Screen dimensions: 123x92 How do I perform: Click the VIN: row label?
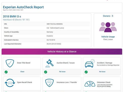pyautogui.click(x=6, y=24)
